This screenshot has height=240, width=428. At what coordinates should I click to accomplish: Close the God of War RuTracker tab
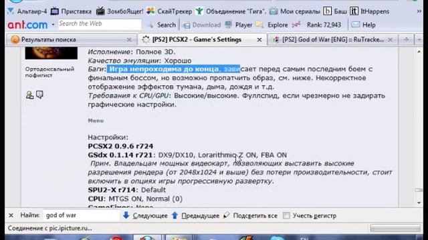point(391,40)
